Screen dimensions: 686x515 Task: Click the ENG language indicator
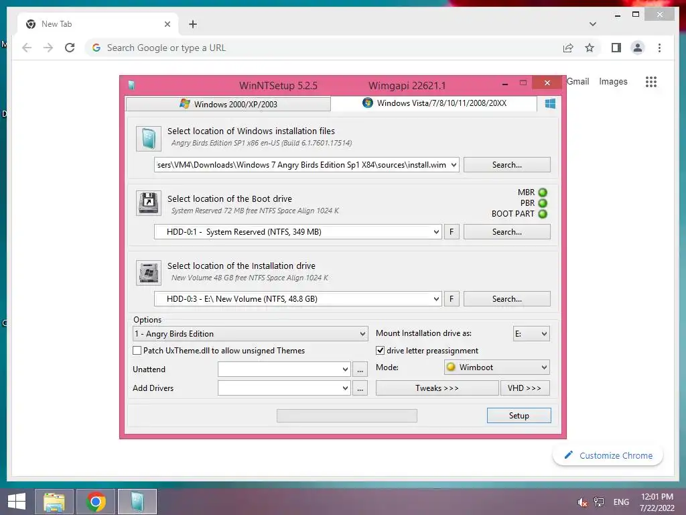pos(621,502)
